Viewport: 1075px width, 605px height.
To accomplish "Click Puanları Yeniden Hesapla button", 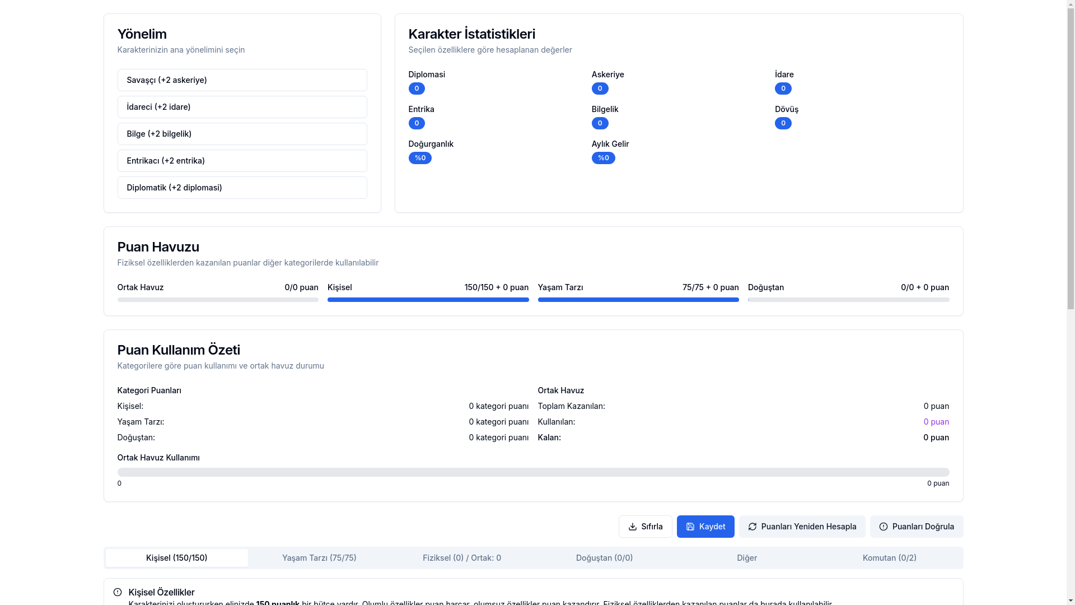I will pyautogui.click(x=802, y=527).
